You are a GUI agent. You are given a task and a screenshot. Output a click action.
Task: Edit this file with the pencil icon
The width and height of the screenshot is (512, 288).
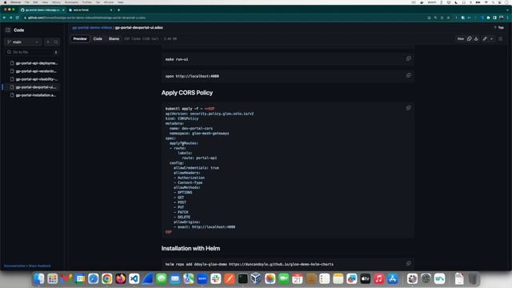tap(485, 39)
